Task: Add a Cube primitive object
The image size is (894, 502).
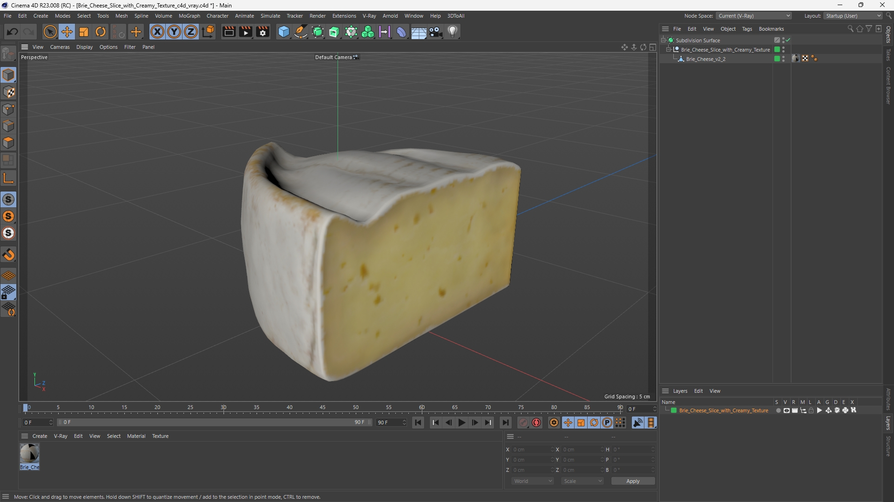Action: pos(284,32)
